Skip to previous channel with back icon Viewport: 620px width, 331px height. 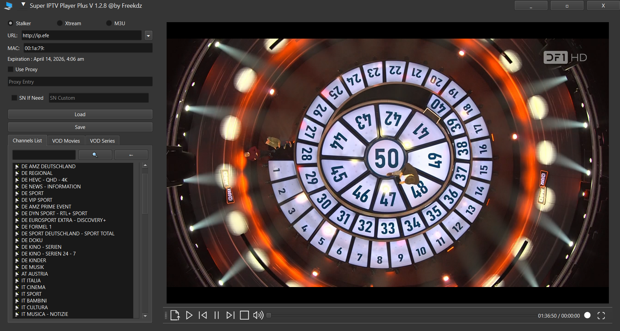[x=203, y=315]
